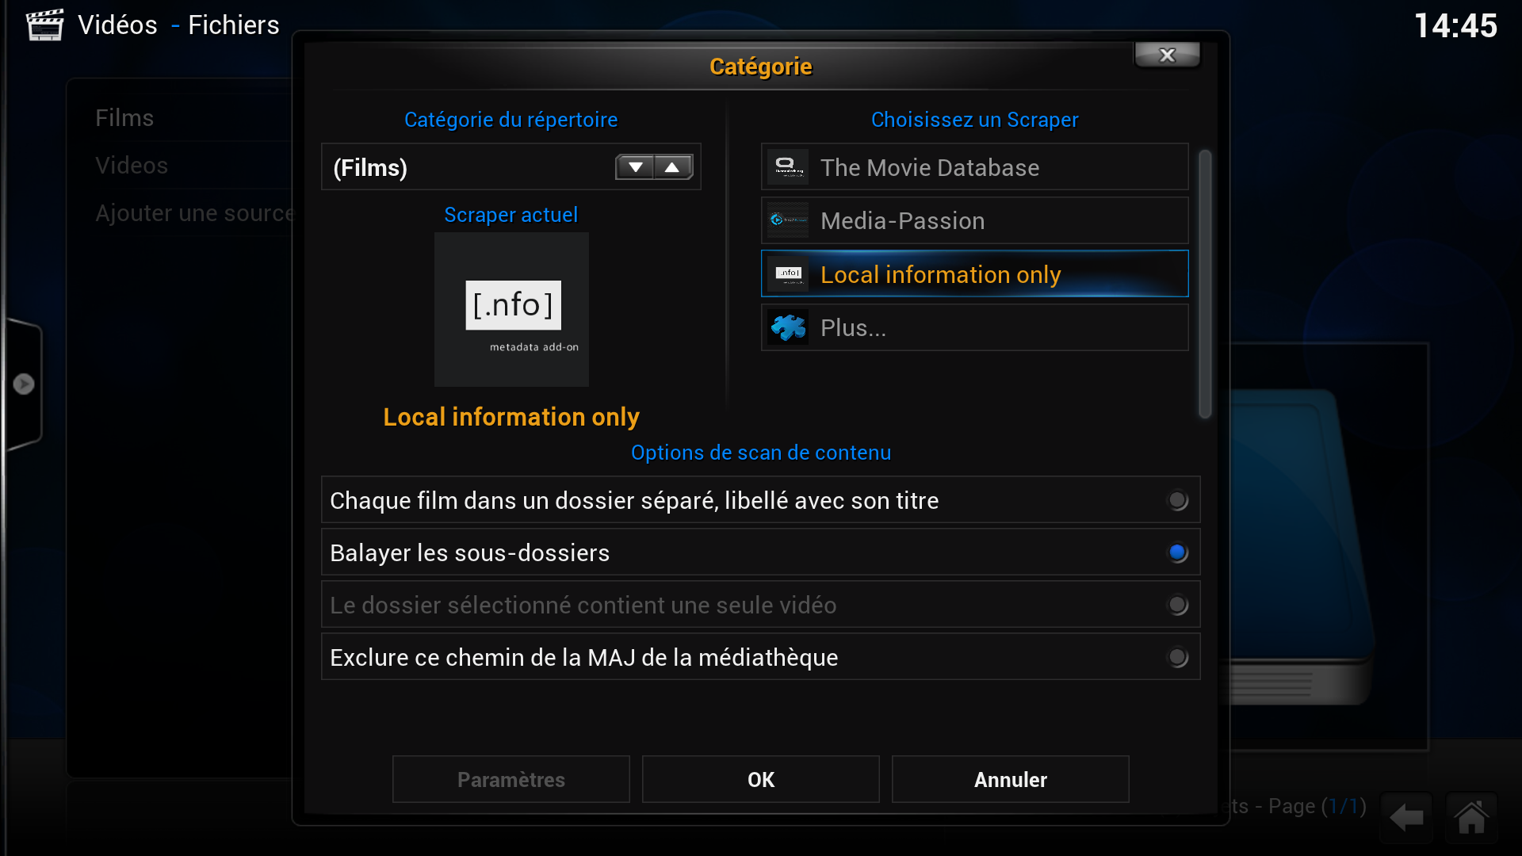Enable Exclure ce chemin de la MAJ

click(1177, 657)
